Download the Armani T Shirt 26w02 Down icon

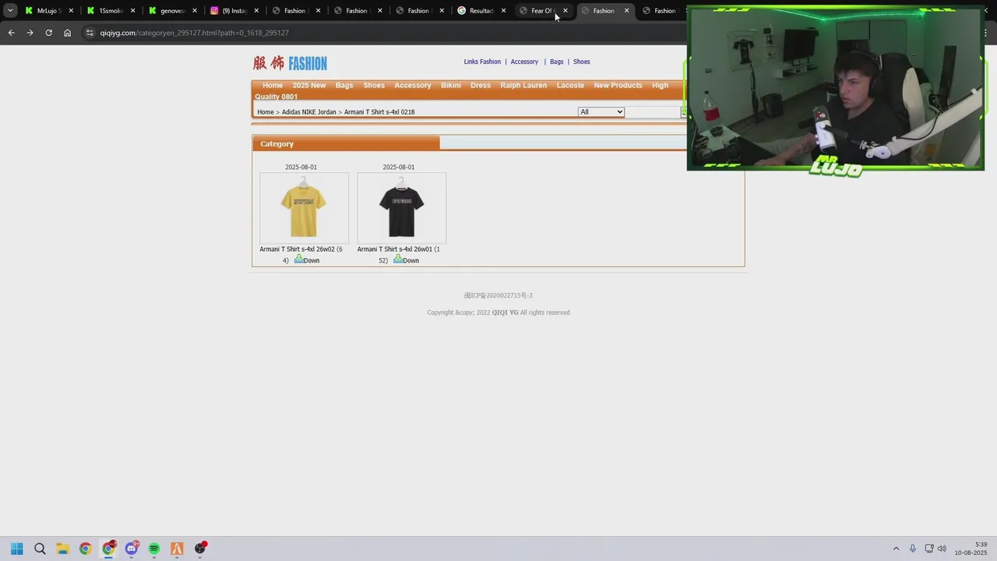click(x=299, y=259)
